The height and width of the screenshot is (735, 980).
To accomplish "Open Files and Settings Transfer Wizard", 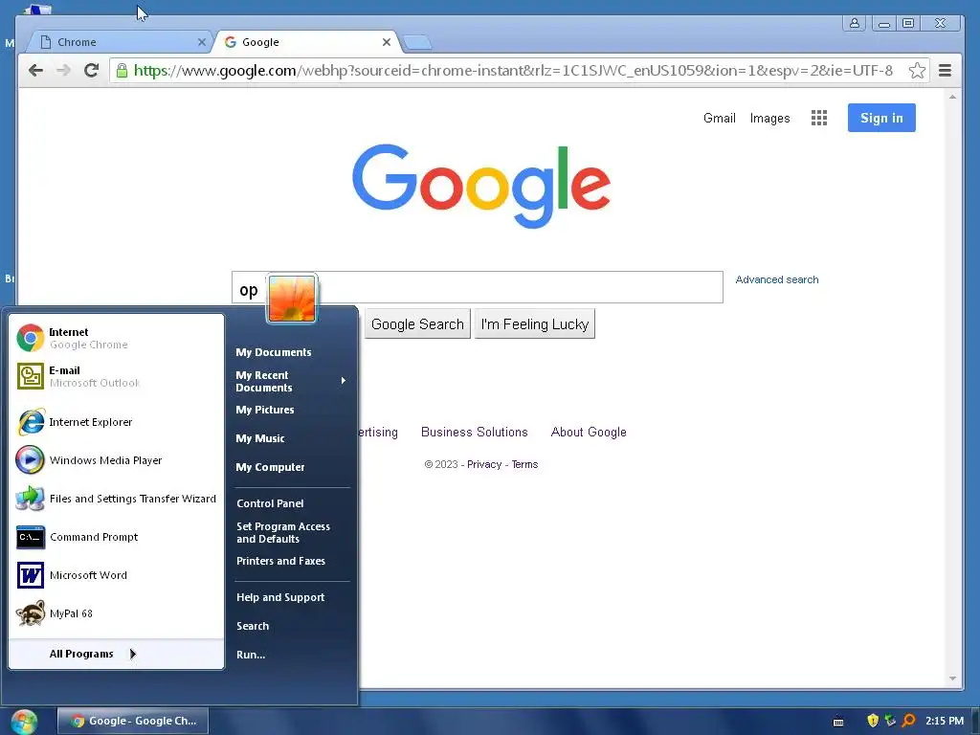I will tap(116, 499).
